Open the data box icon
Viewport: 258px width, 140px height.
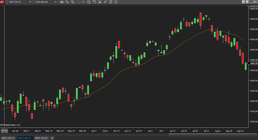[x=89, y=2]
